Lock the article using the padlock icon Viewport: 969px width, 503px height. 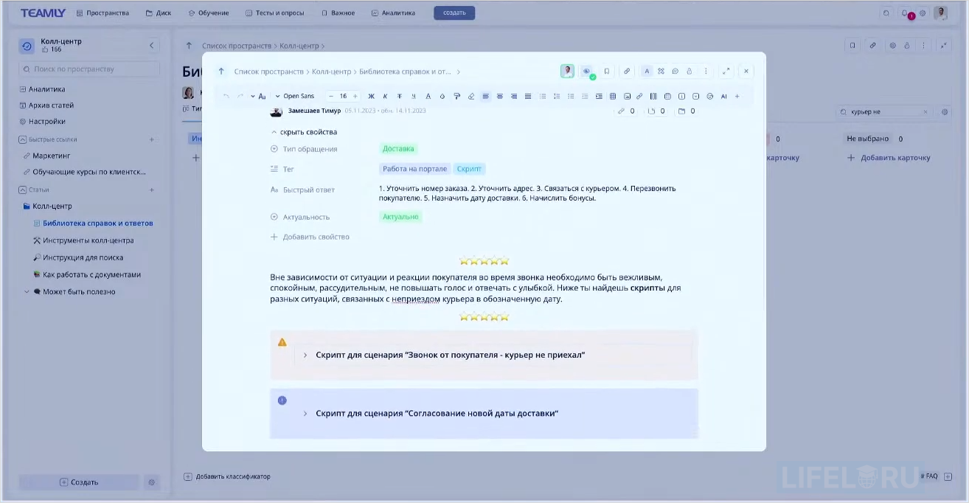[x=690, y=71]
